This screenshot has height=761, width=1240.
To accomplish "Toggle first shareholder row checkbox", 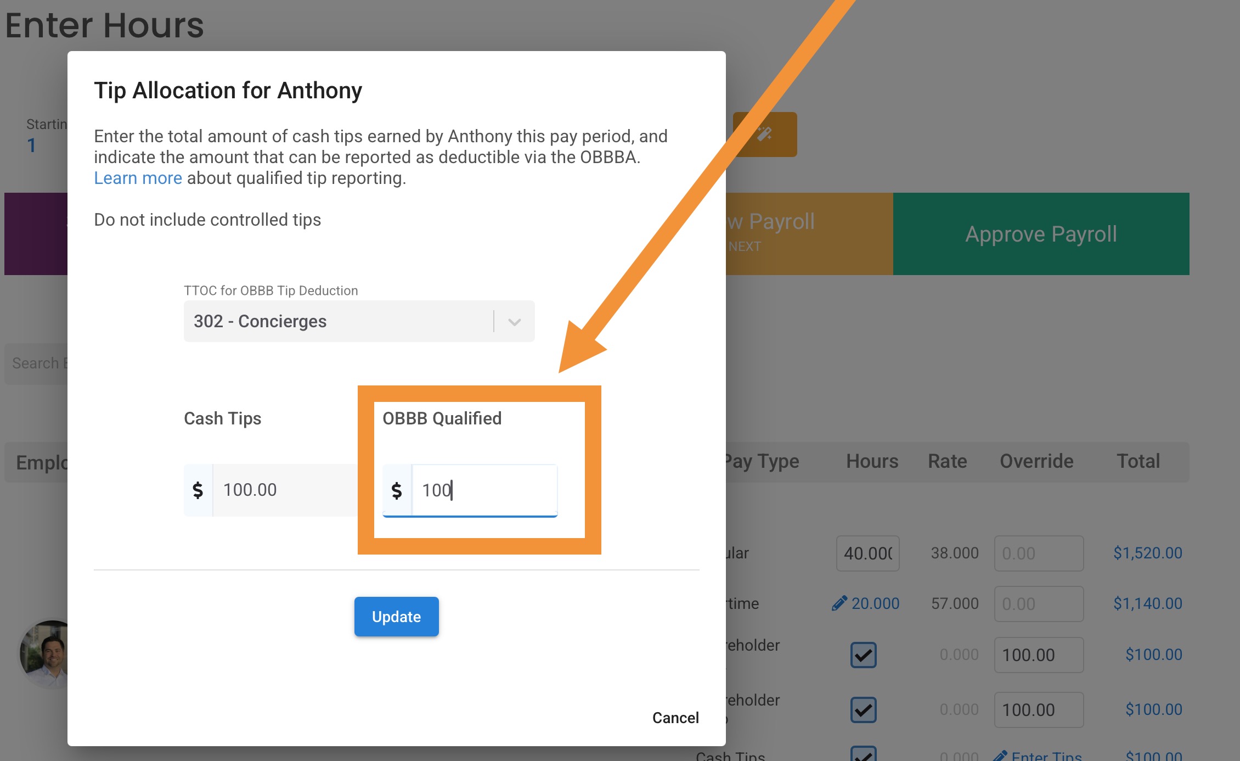I will 863,654.
